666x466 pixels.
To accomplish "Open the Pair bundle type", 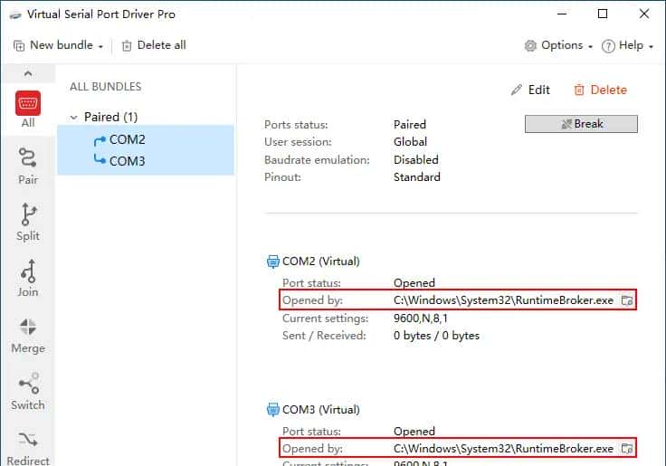I will tap(28, 166).
